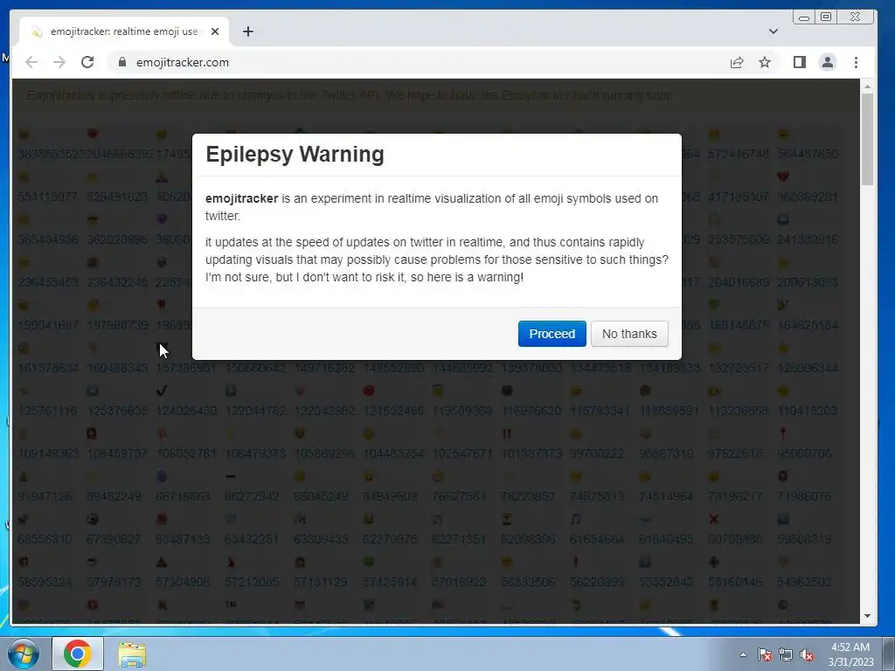Click the emoji count 61654664
This screenshot has width=895, height=671.
[x=597, y=539]
